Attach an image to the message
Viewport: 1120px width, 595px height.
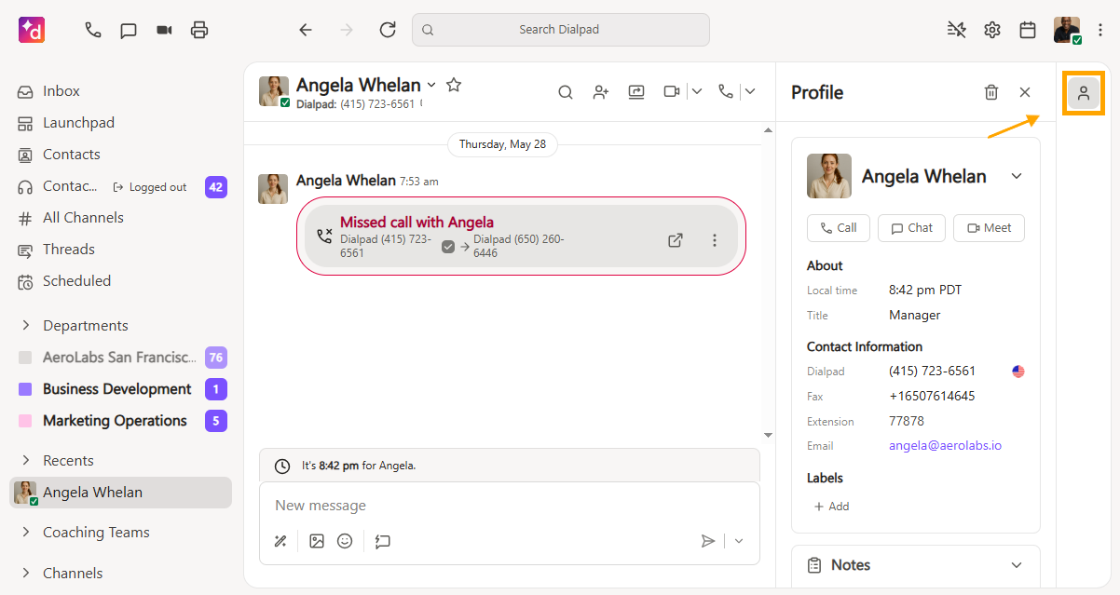[317, 541]
